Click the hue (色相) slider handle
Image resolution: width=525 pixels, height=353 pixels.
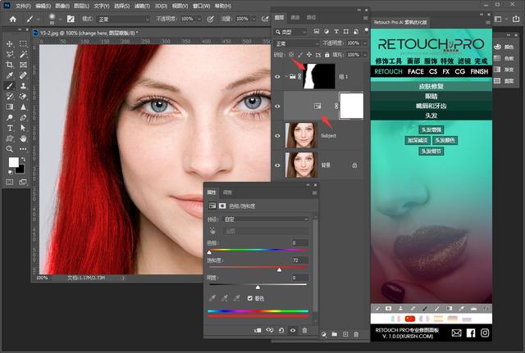210,252
